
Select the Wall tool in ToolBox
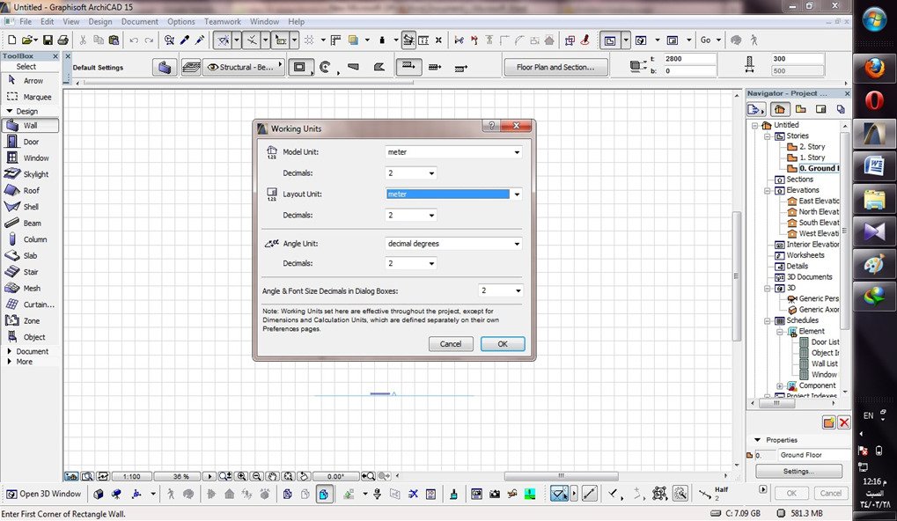tap(30, 126)
